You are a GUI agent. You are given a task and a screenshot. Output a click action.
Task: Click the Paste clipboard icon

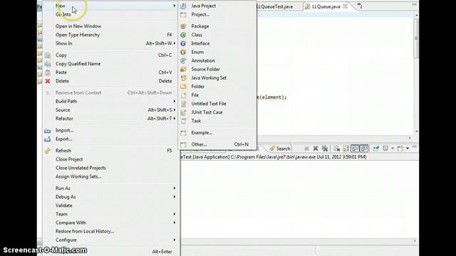click(48, 73)
